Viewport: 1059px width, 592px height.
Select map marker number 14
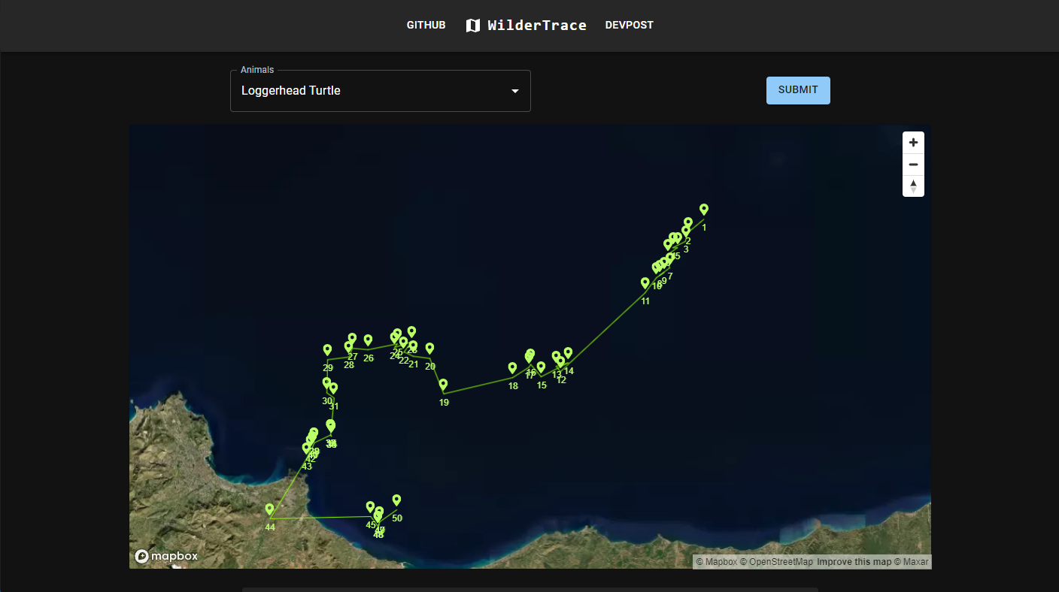(568, 353)
